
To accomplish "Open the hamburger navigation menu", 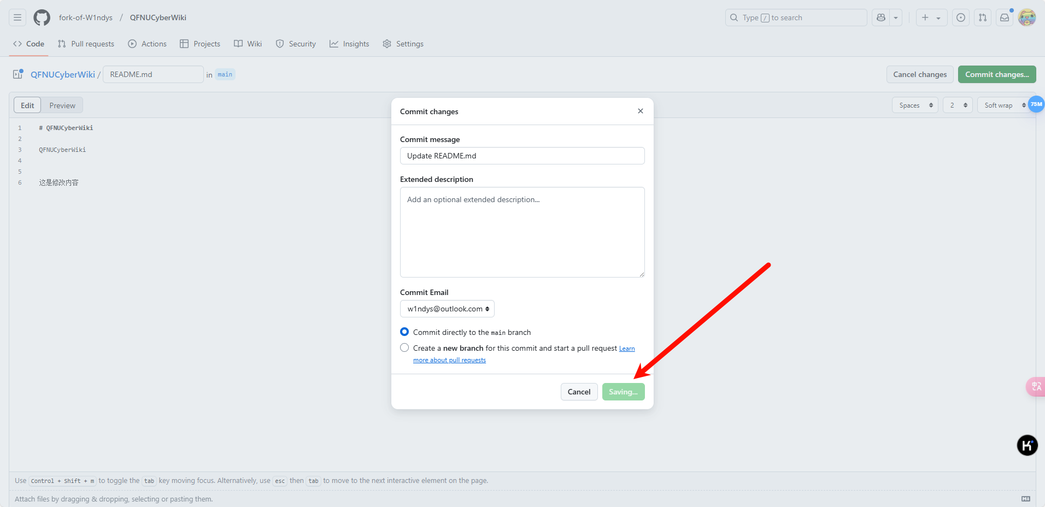I will pyautogui.click(x=17, y=17).
